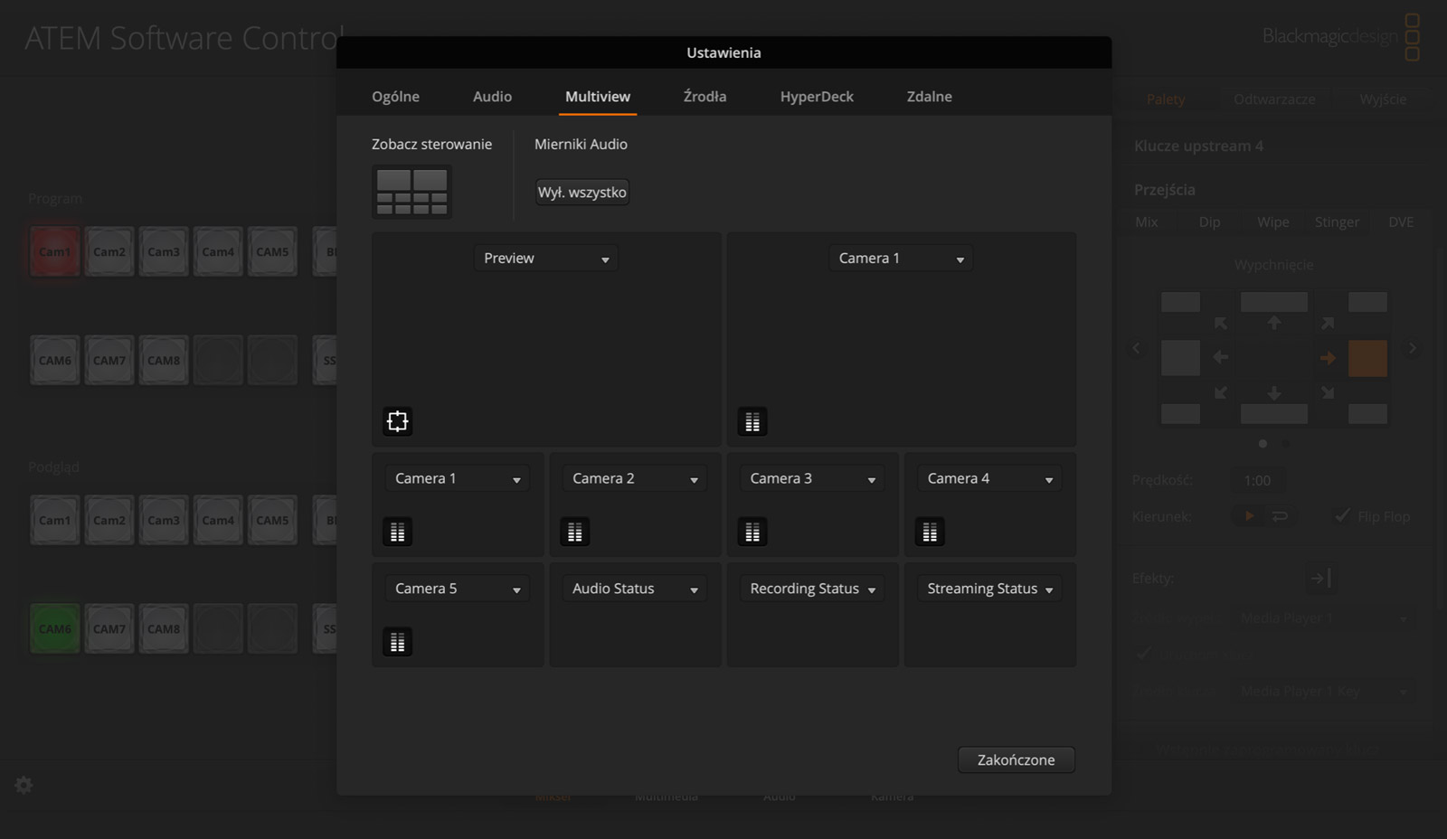1447x839 pixels.
Task: Click effects arrow icon next to Efekty
Action: click(1320, 578)
